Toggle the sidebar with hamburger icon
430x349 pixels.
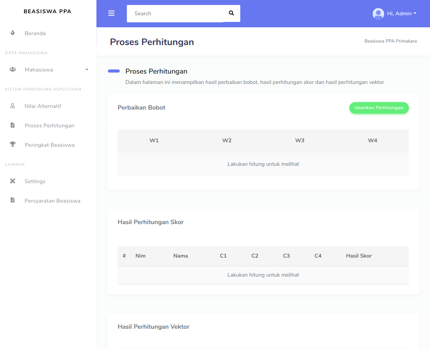[111, 13]
